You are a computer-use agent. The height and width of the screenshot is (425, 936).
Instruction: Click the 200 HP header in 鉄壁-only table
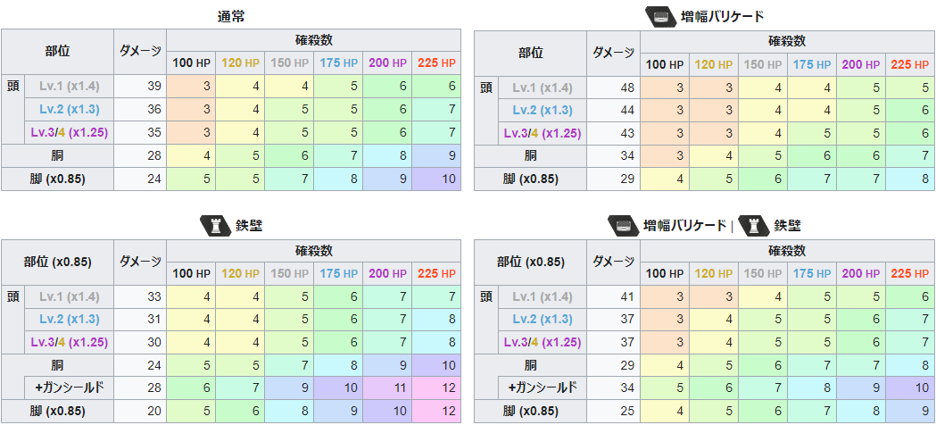point(387,273)
